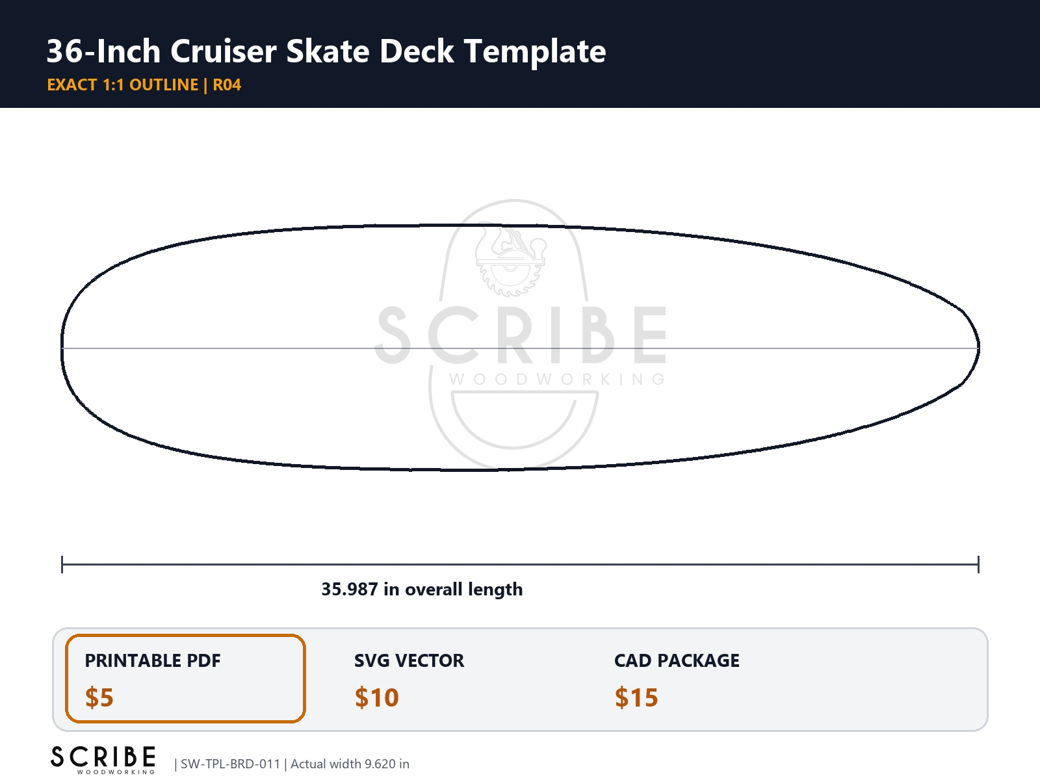Select the Printable PDF $5 option
This screenshot has width=1040, height=780.
(x=185, y=679)
